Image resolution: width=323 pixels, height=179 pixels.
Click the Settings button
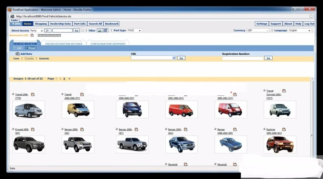click(x=262, y=24)
